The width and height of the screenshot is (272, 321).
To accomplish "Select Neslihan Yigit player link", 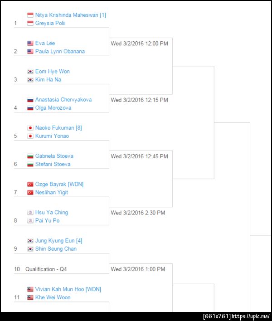I will (x=52, y=192).
